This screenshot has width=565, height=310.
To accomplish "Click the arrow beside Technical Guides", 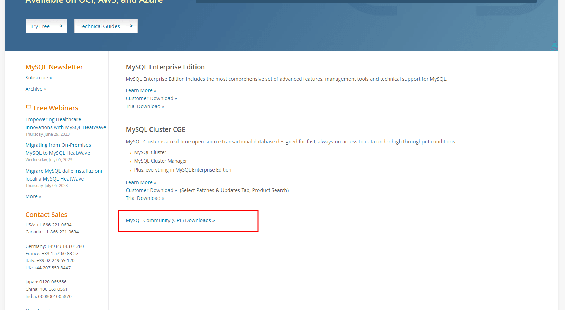I will [x=131, y=26].
